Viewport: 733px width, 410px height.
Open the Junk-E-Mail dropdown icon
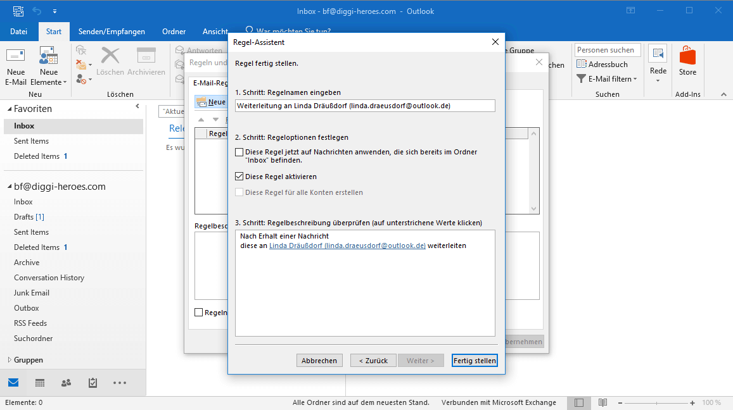coord(84,79)
